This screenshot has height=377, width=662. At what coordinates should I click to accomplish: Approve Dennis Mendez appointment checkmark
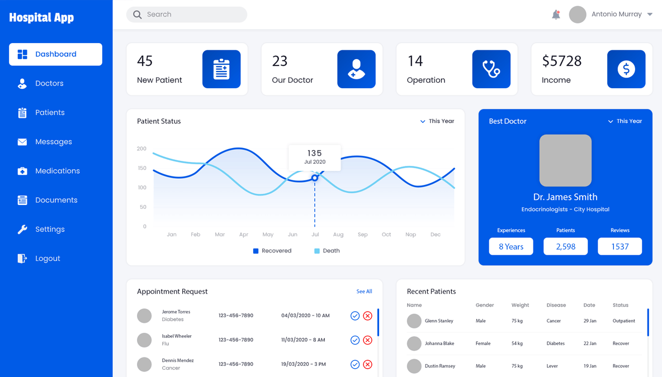click(355, 364)
